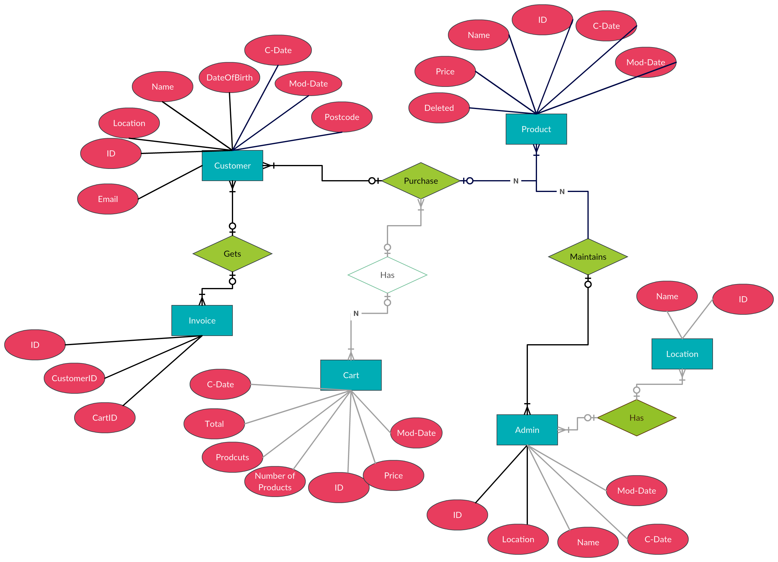Image resolution: width=778 pixels, height=562 pixels.
Task: Click the Maintains relationship diamond
Action: (x=587, y=254)
